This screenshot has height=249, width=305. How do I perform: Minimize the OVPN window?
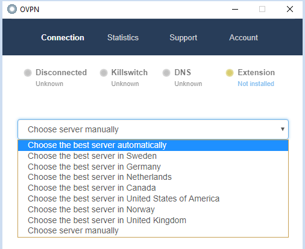pyautogui.click(x=235, y=9)
